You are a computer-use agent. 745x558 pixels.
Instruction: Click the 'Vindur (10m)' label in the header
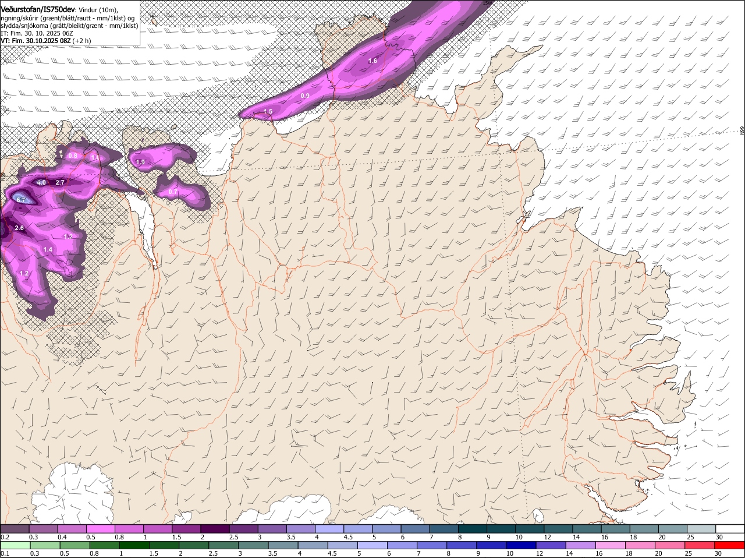coord(97,9)
